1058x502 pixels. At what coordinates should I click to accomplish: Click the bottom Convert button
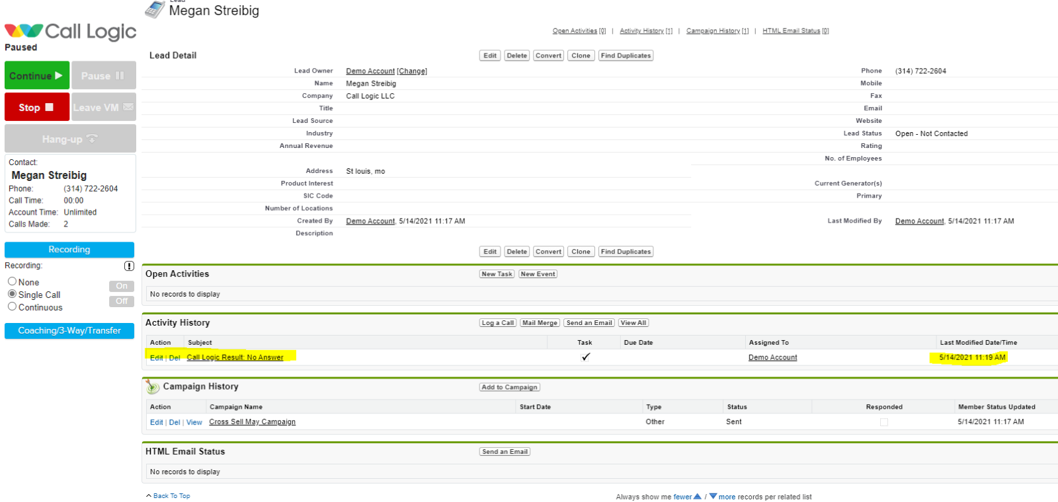tap(549, 252)
